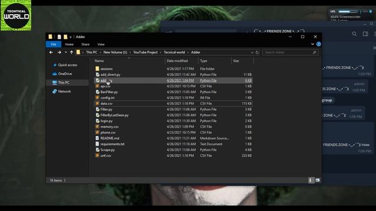Screen dimensions: 376x211
Task: Click 'Markdown Source...' type cell
Action: [214, 138]
